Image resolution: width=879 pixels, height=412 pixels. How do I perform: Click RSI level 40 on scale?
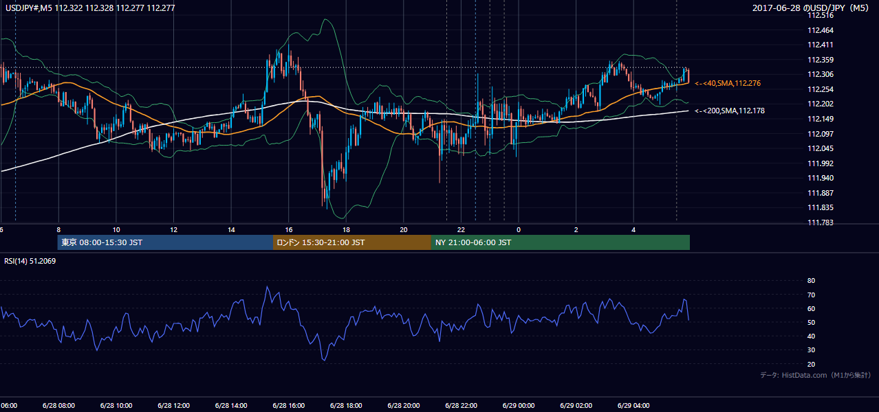[x=812, y=336]
